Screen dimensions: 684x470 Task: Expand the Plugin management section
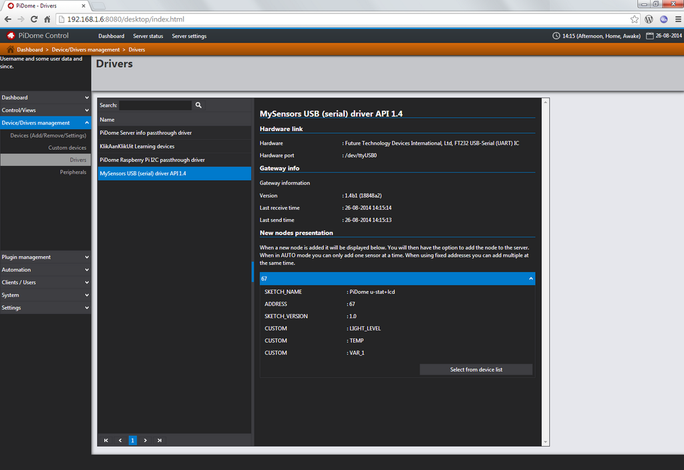[x=45, y=257]
